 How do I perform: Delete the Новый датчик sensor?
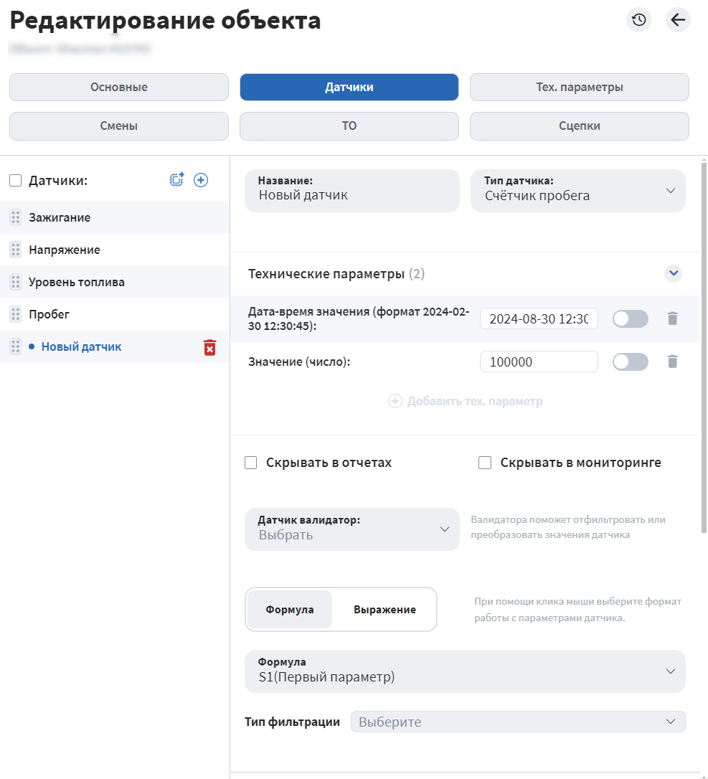click(x=209, y=347)
